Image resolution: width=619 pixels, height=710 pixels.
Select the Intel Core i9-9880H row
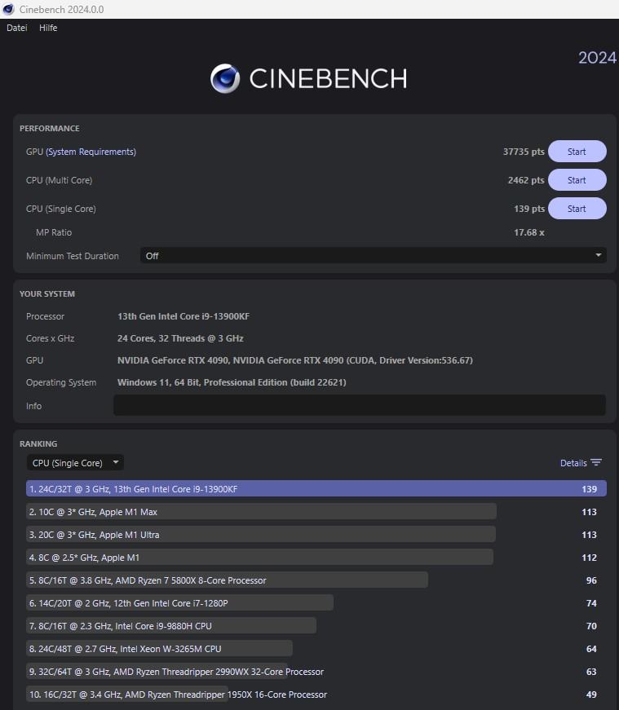click(316, 626)
